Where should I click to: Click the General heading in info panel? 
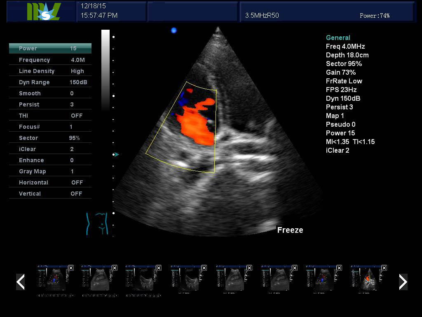[x=338, y=38]
